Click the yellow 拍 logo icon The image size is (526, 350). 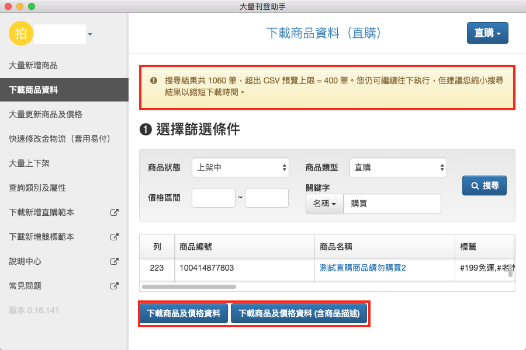21,34
